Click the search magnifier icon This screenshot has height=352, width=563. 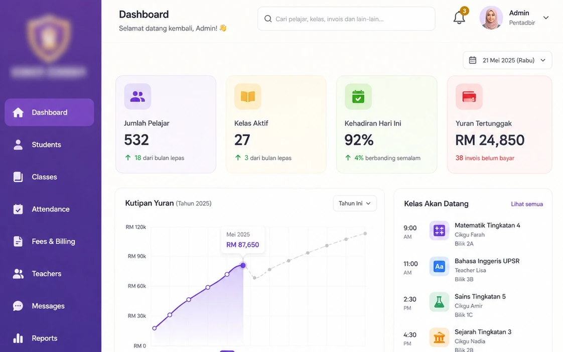pyautogui.click(x=268, y=19)
